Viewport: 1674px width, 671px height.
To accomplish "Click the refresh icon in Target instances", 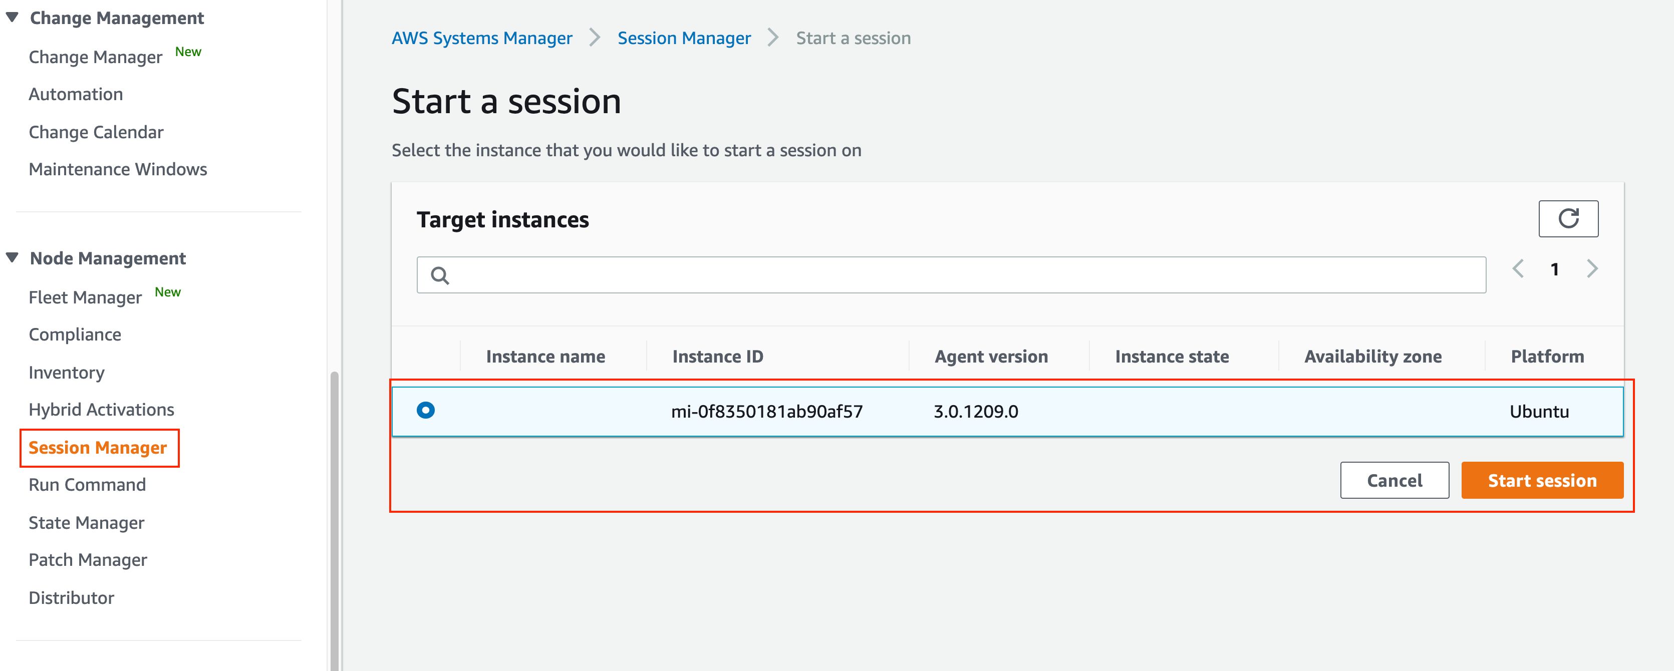I will click(1568, 219).
